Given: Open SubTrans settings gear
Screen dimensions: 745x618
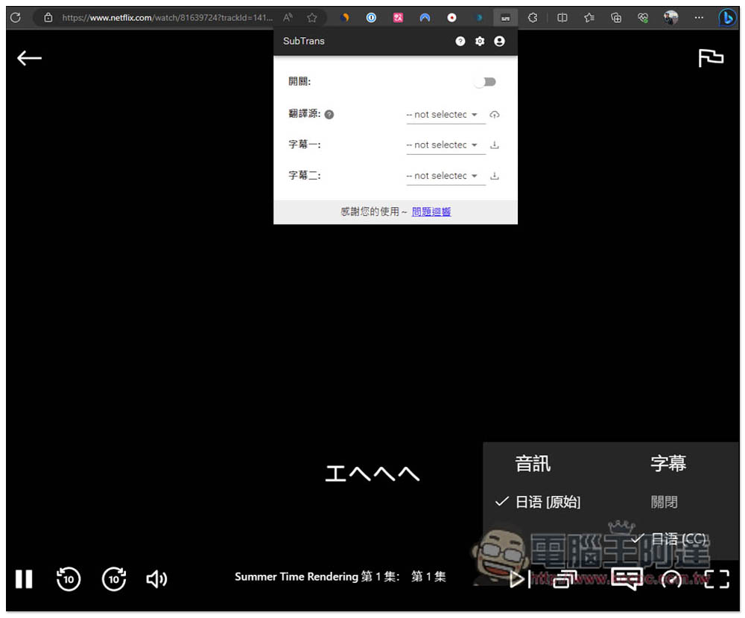Looking at the screenshot, I should pyautogui.click(x=479, y=42).
